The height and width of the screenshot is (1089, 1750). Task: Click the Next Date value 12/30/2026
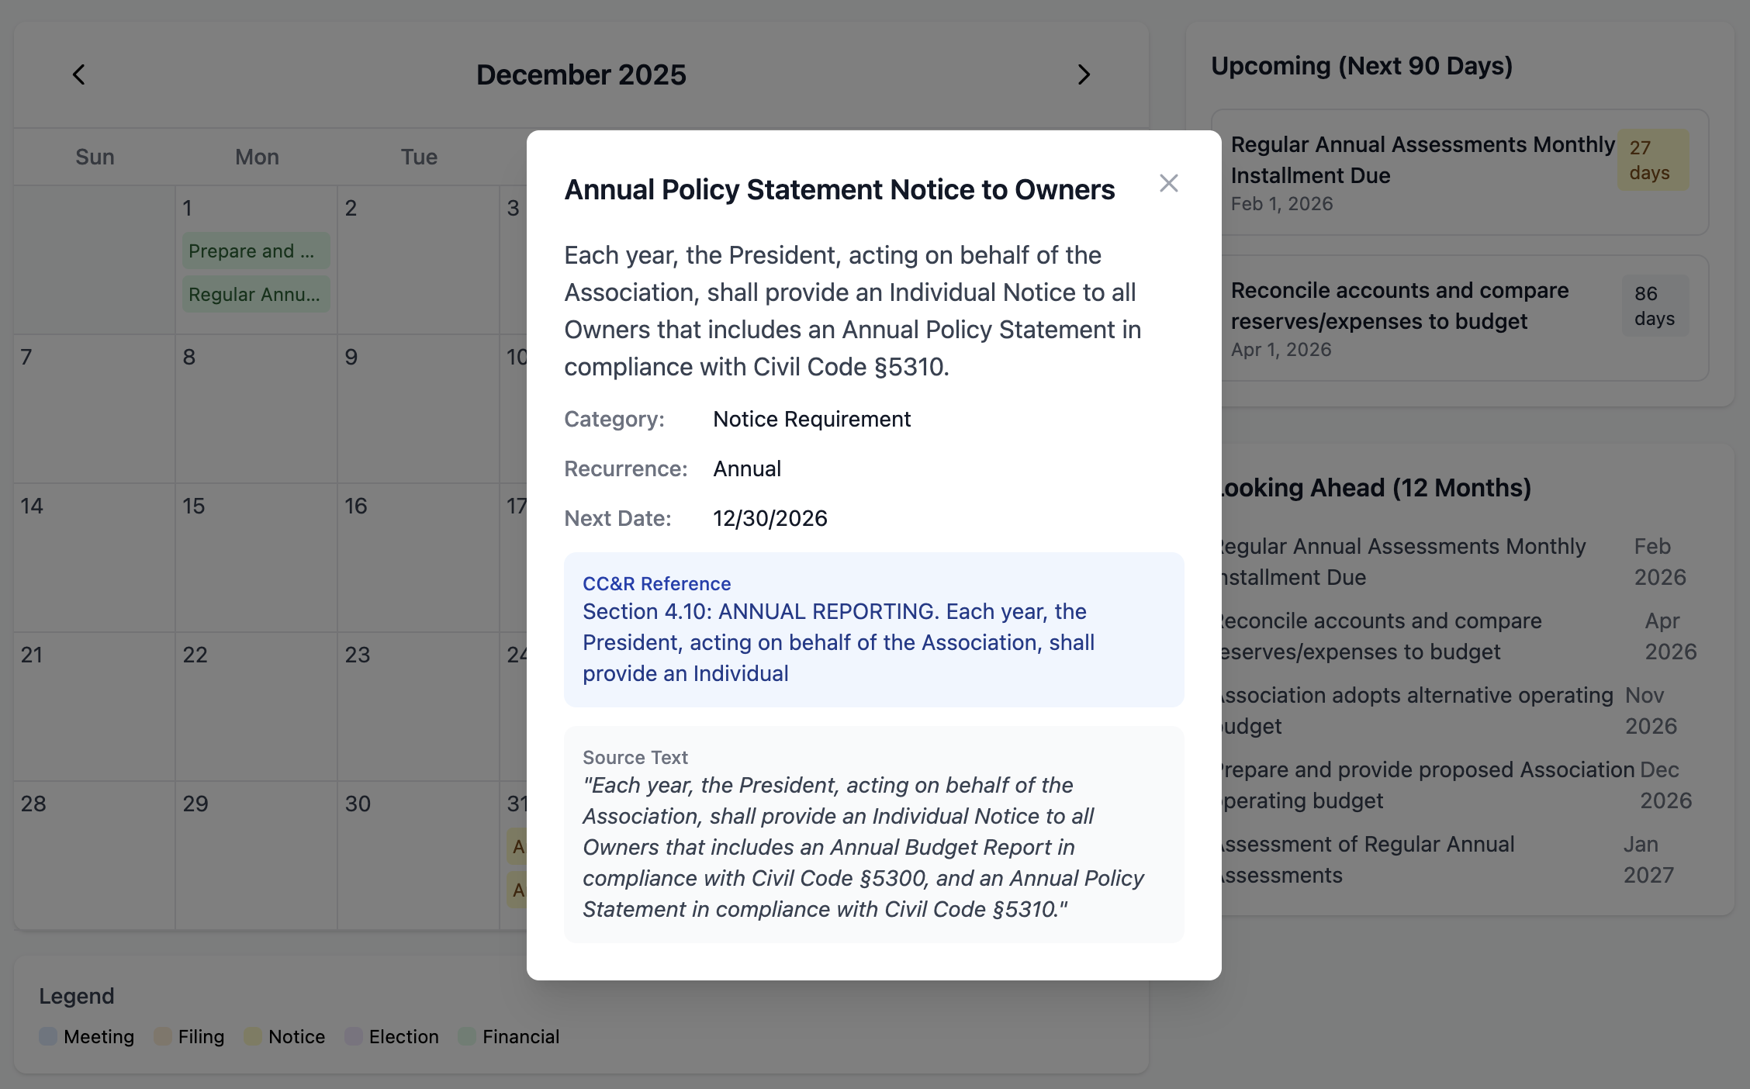[770, 518]
